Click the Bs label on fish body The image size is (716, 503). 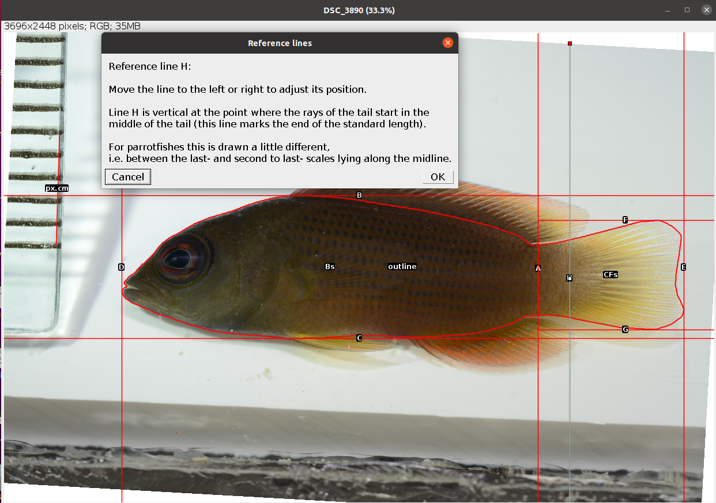(330, 267)
